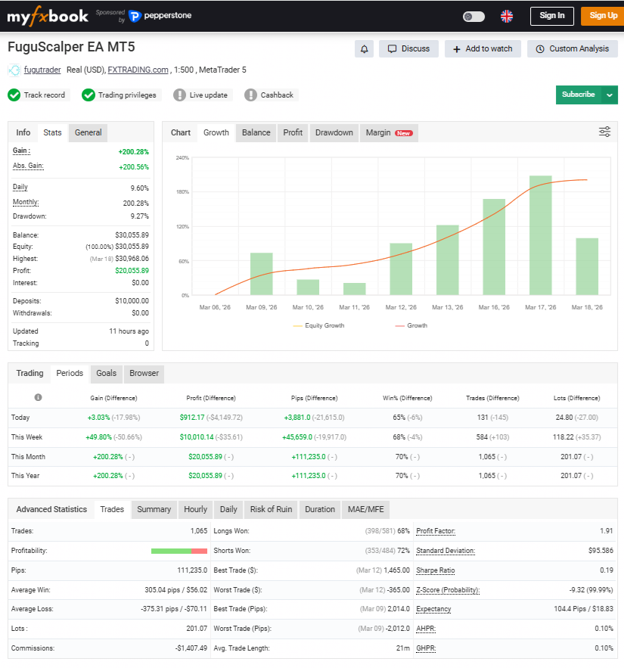Expand the Subscribe dropdown arrow
The height and width of the screenshot is (668, 624).
610,95
